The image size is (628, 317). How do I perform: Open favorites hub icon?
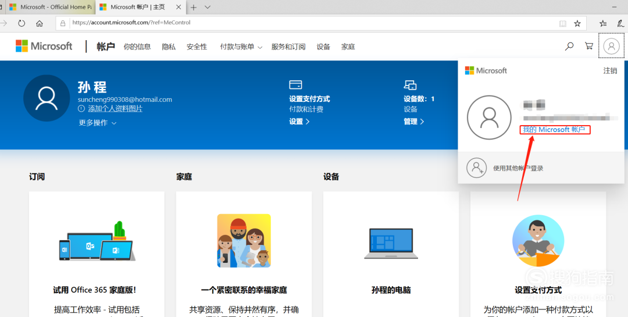pos(603,24)
